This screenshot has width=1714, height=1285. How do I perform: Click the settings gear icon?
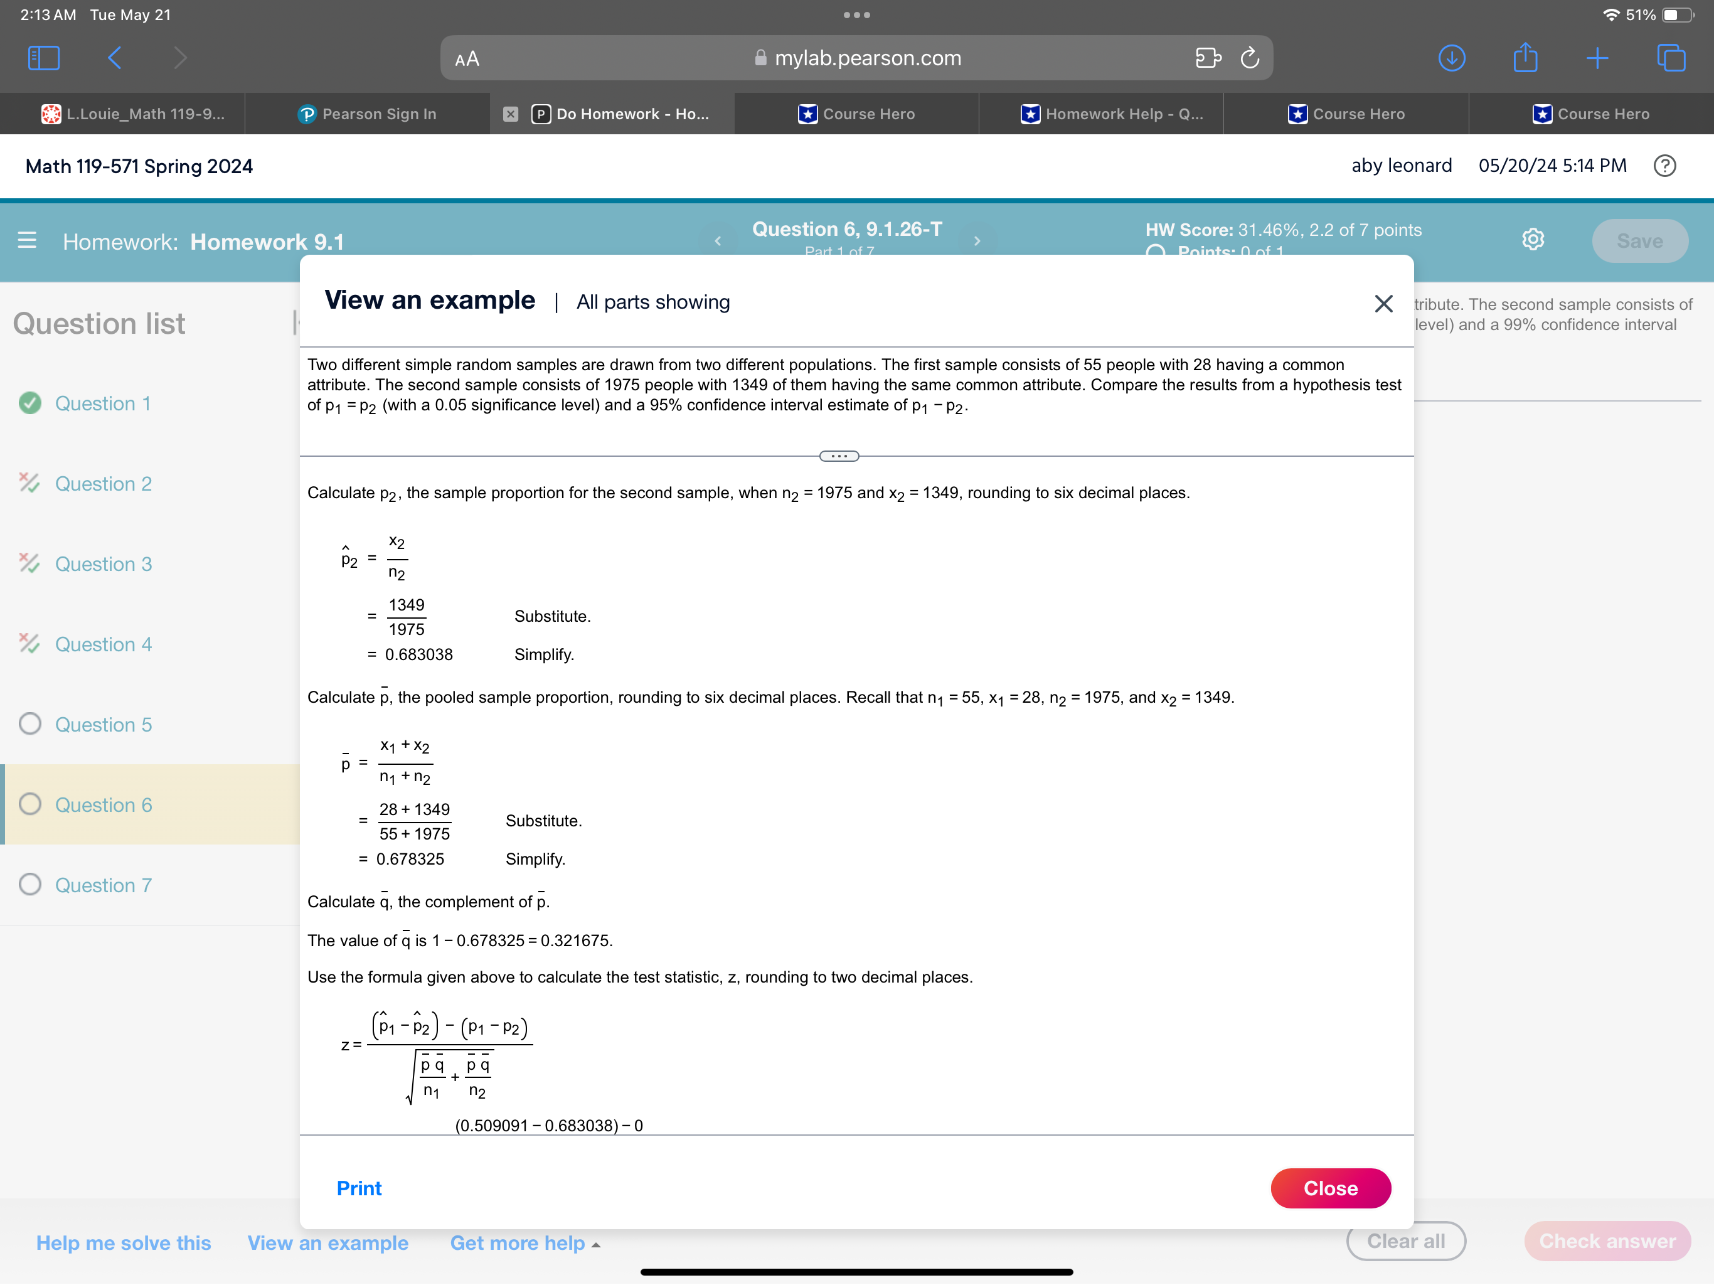click(x=1533, y=242)
